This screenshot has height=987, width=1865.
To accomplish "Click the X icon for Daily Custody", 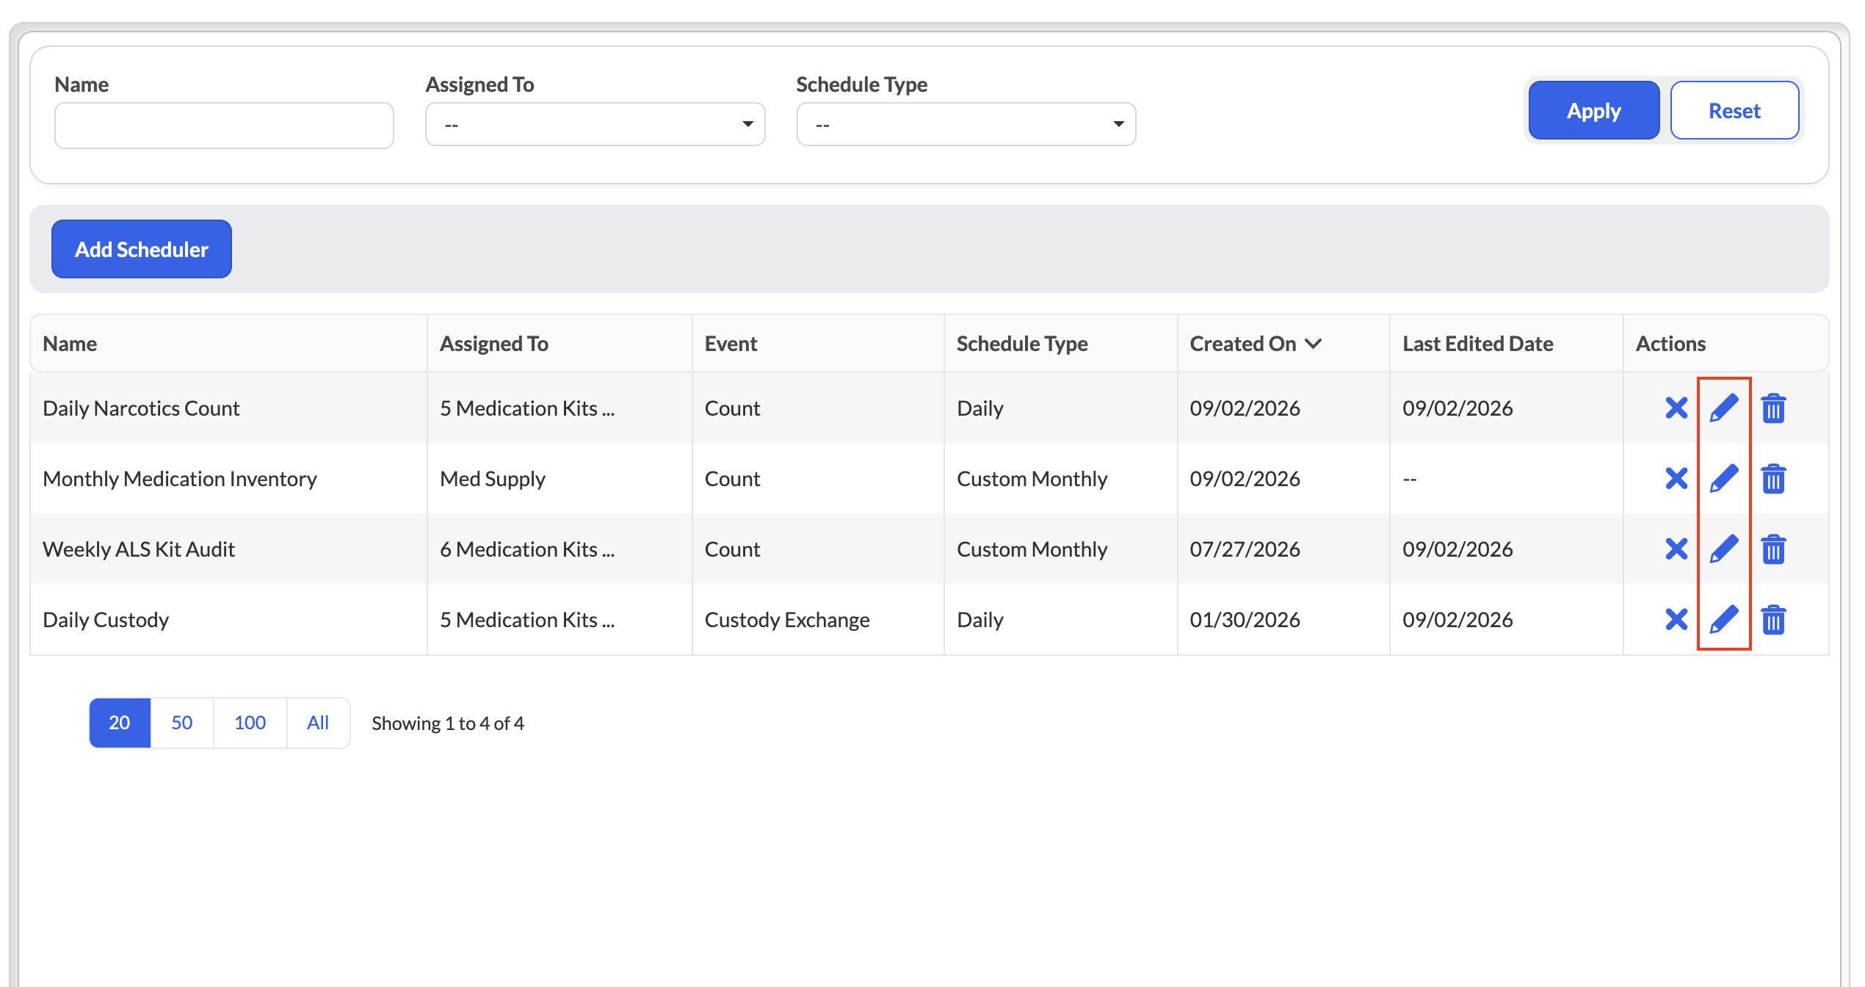I will click(1676, 620).
